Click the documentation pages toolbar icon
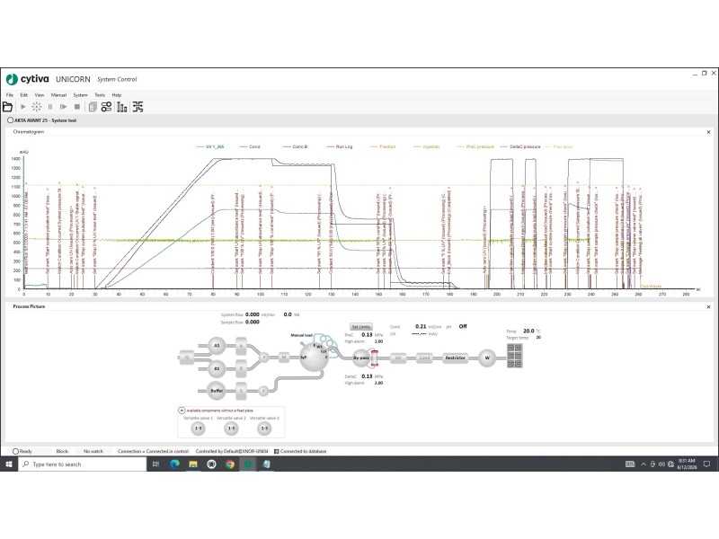 tap(93, 107)
